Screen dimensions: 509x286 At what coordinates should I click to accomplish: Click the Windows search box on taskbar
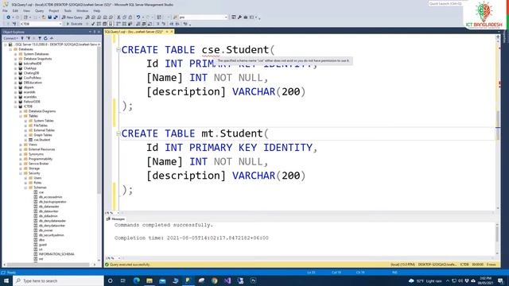point(58,280)
